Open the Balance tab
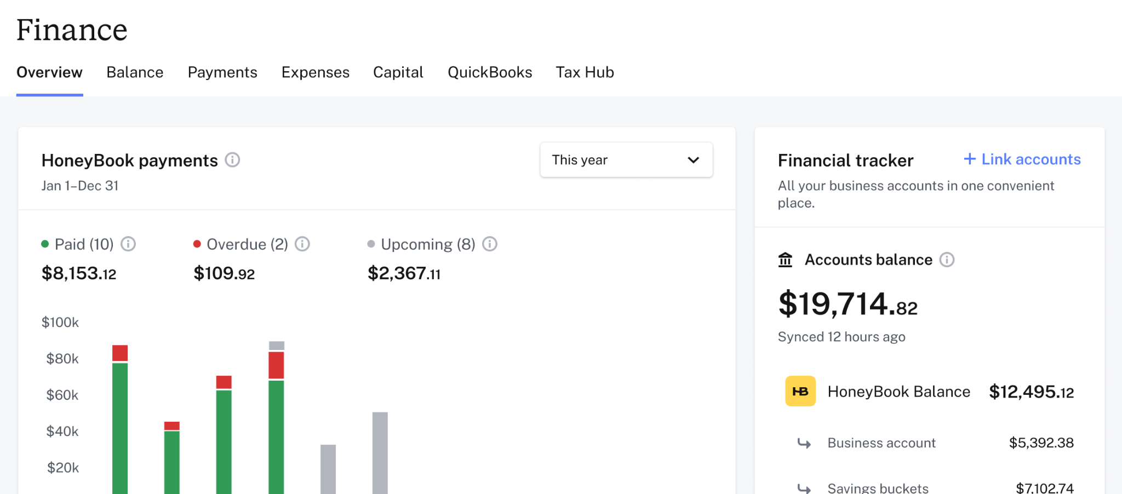Screen dimensions: 1122x494 (x=135, y=72)
